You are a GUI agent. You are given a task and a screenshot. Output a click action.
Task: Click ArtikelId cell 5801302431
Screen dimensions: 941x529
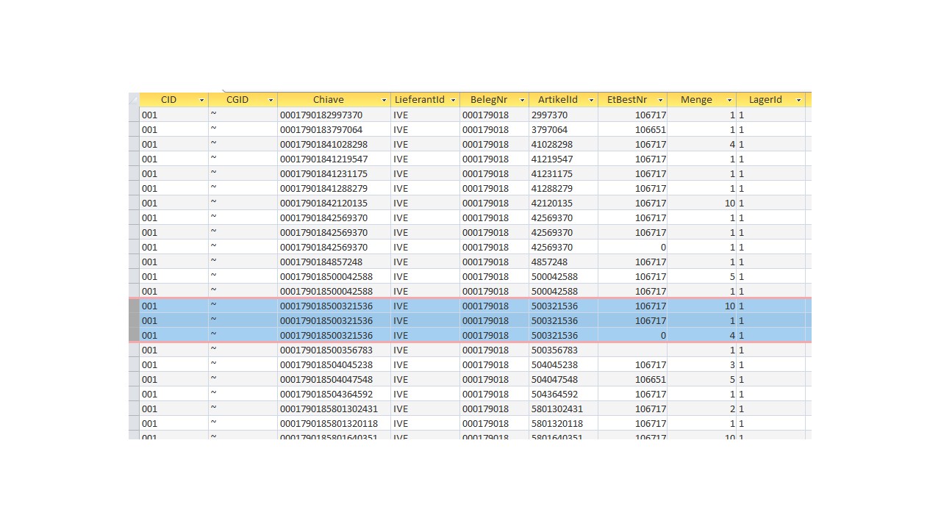pos(563,409)
